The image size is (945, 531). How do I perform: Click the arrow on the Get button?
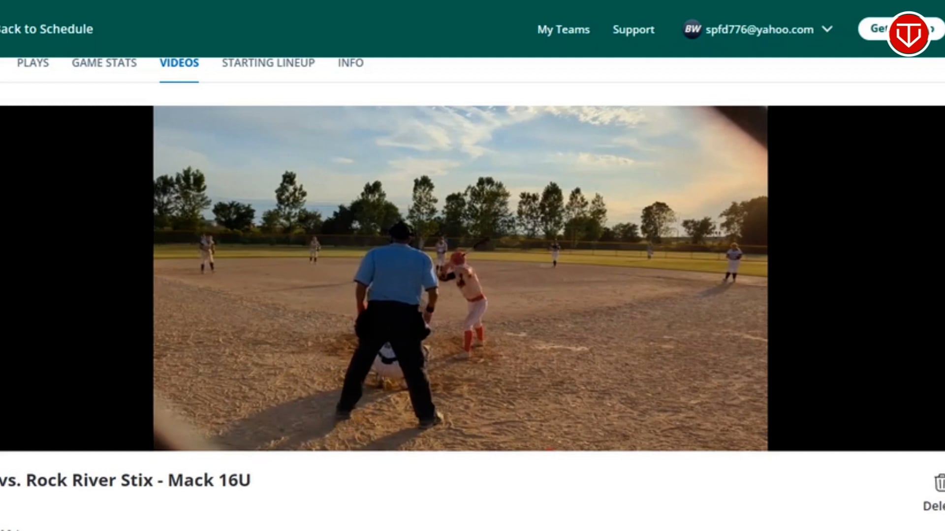pyautogui.click(x=933, y=29)
